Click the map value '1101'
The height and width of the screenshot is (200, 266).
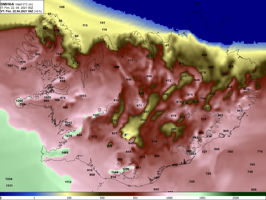coord(96,115)
